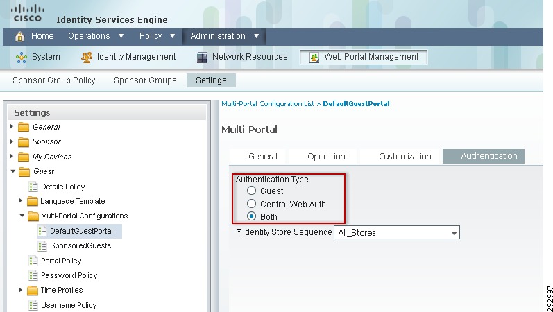Click the SponsoredGuests list icon
This screenshot has height=312, width=553.
coord(42,245)
